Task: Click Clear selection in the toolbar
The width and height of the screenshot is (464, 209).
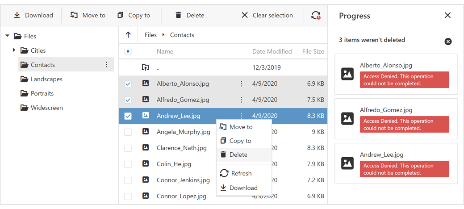Action: click(267, 15)
